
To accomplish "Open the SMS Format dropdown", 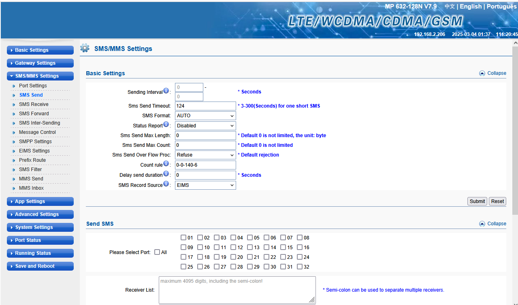I will click(x=205, y=116).
